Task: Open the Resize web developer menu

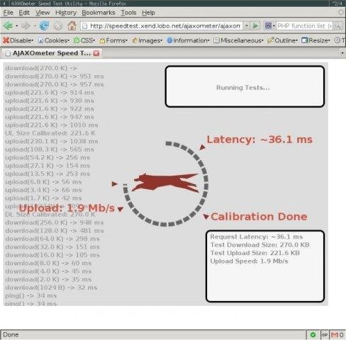Action: [316, 40]
